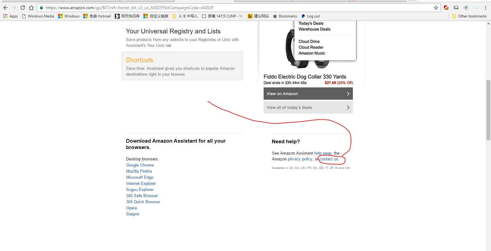
Task: Click the browser back arrow
Action: tap(6, 8)
